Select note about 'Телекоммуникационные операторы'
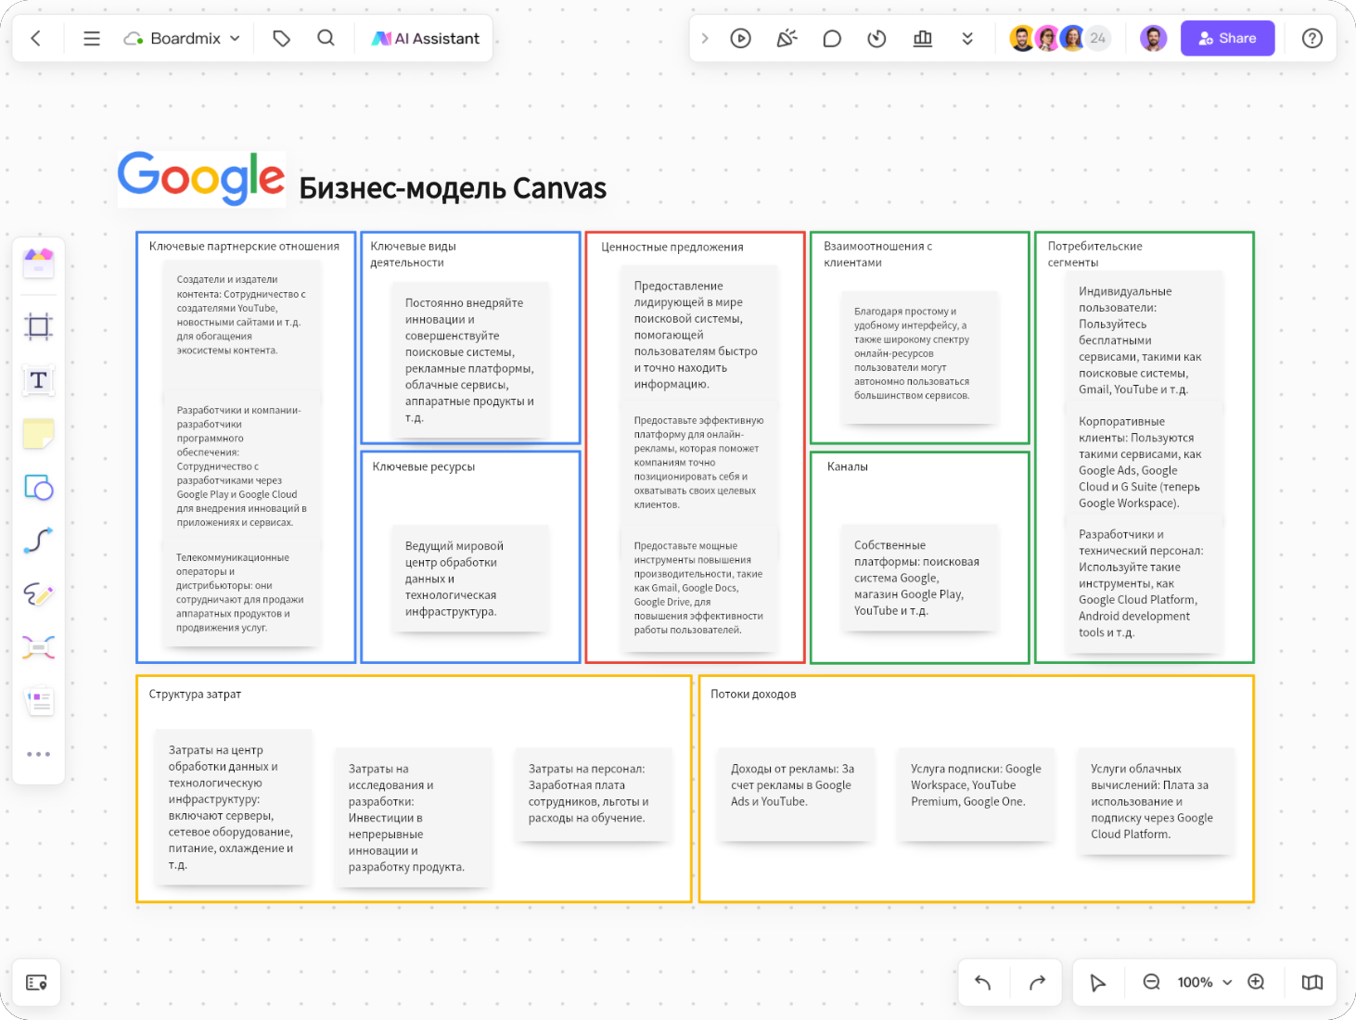Image resolution: width=1356 pixels, height=1020 pixels. click(242, 593)
